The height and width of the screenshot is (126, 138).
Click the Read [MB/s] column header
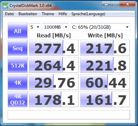[54, 35]
